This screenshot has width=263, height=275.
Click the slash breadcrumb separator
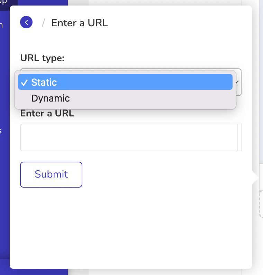43,23
